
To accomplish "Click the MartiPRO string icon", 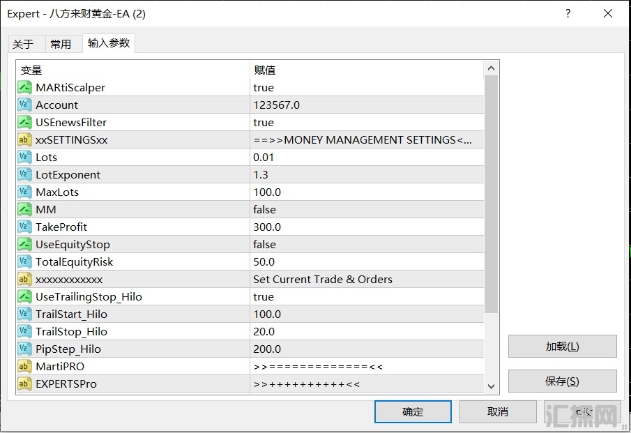I will pyautogui.click(x=24, y=367).
